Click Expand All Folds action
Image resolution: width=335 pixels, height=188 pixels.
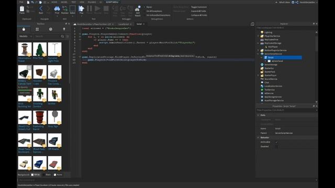click(x=198, y=11)
